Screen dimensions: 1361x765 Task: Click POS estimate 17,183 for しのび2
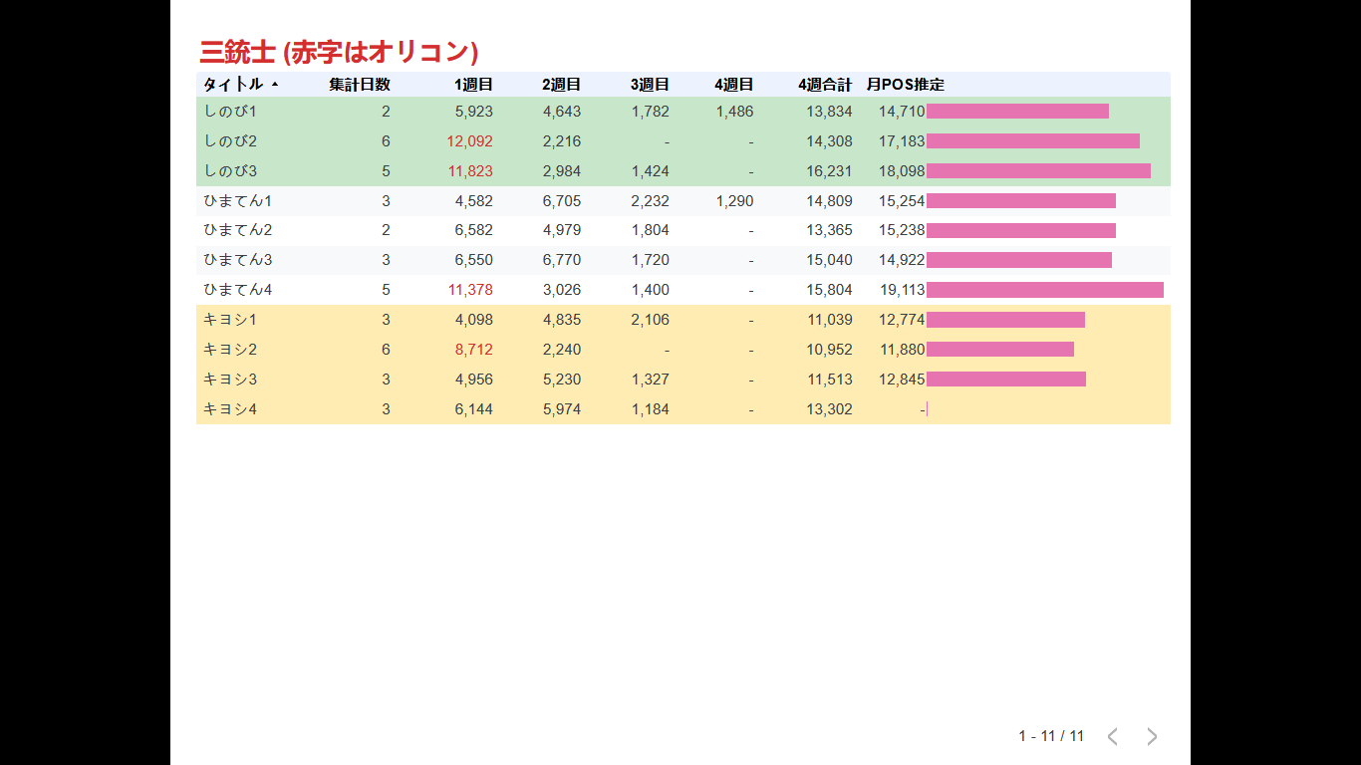pyautogui.click(x=902, y=141)
